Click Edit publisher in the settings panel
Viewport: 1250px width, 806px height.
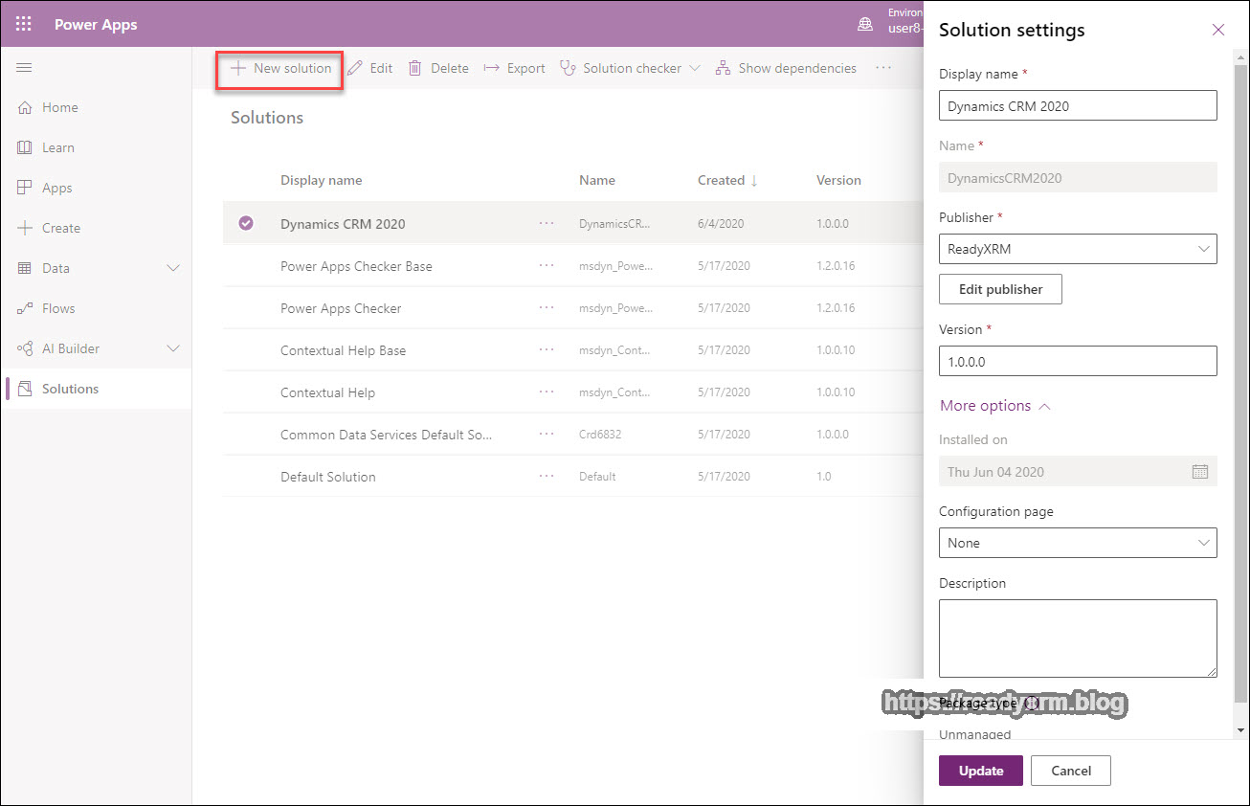click(x=999, y=288)
